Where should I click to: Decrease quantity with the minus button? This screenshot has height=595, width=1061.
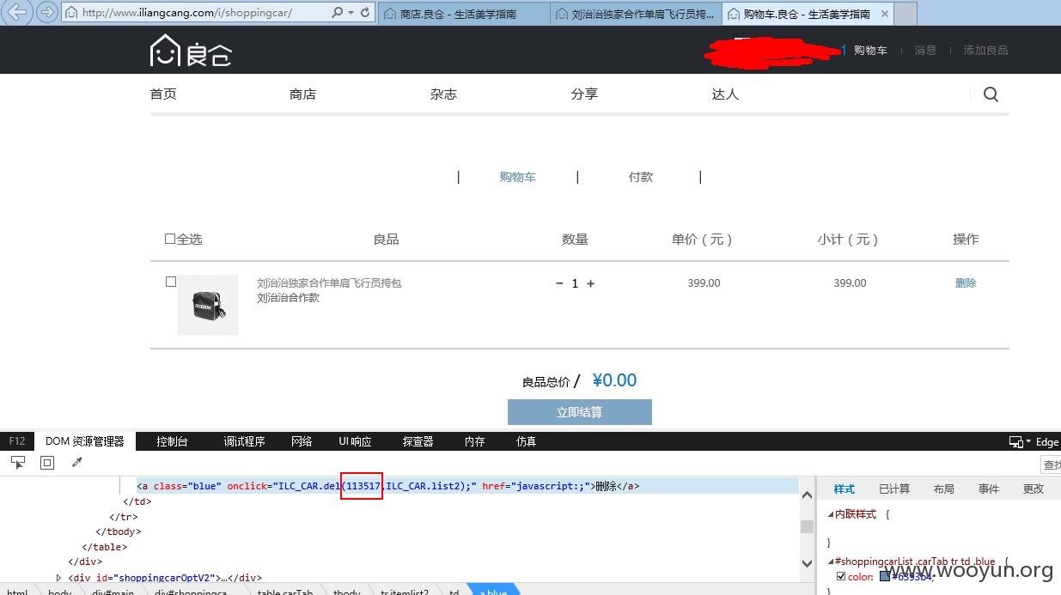click(559, 283)
